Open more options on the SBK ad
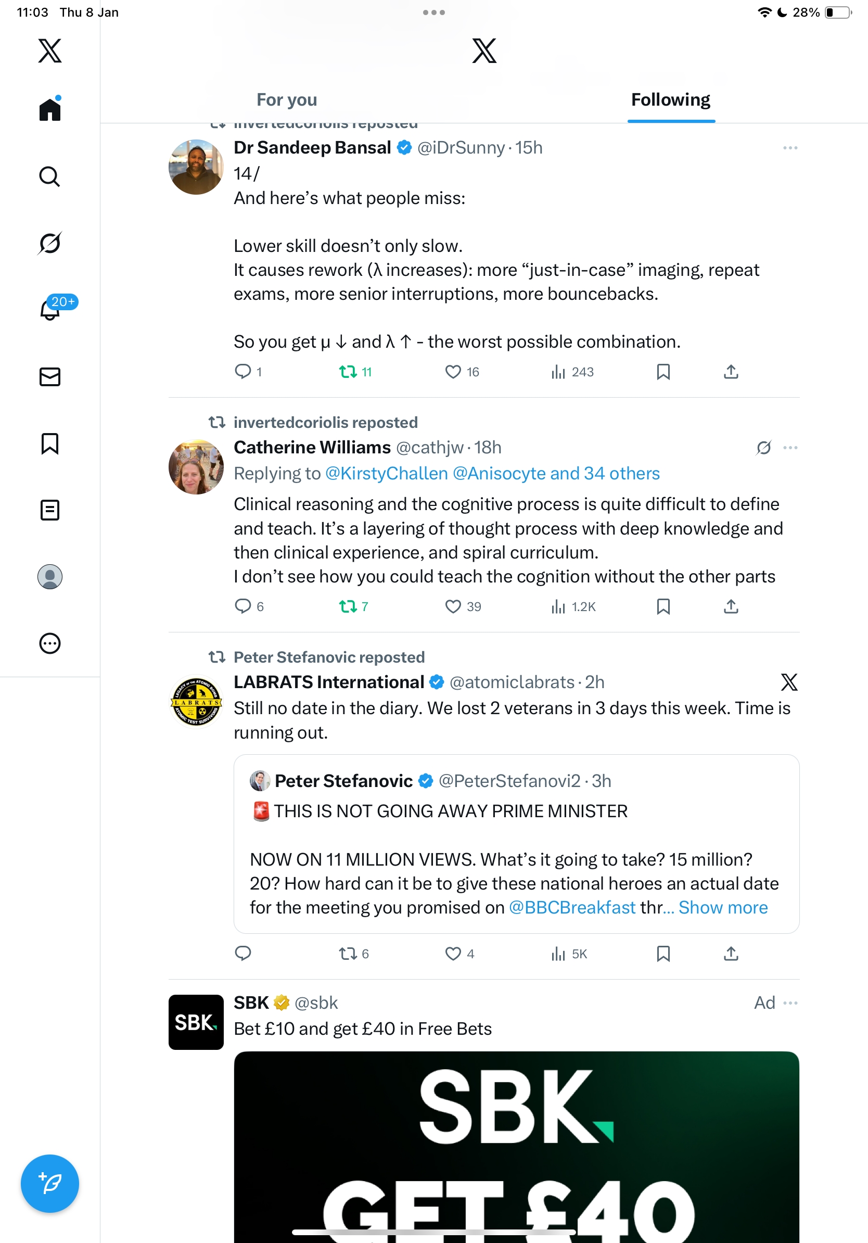 790,1003
